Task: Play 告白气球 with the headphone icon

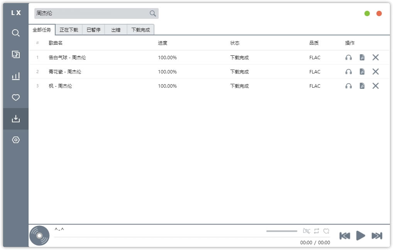Action: tap(349, 57)
